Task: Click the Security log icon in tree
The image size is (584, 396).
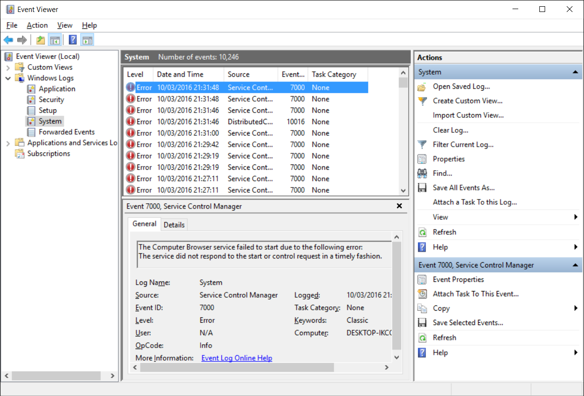Action: [x=31, y=100]
